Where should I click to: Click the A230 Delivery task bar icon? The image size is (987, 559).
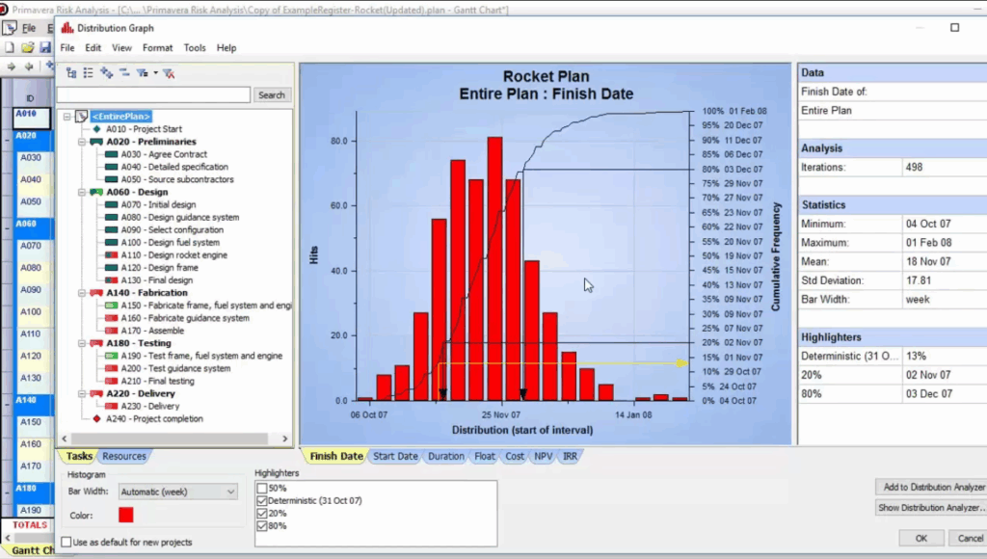(112, 406)
